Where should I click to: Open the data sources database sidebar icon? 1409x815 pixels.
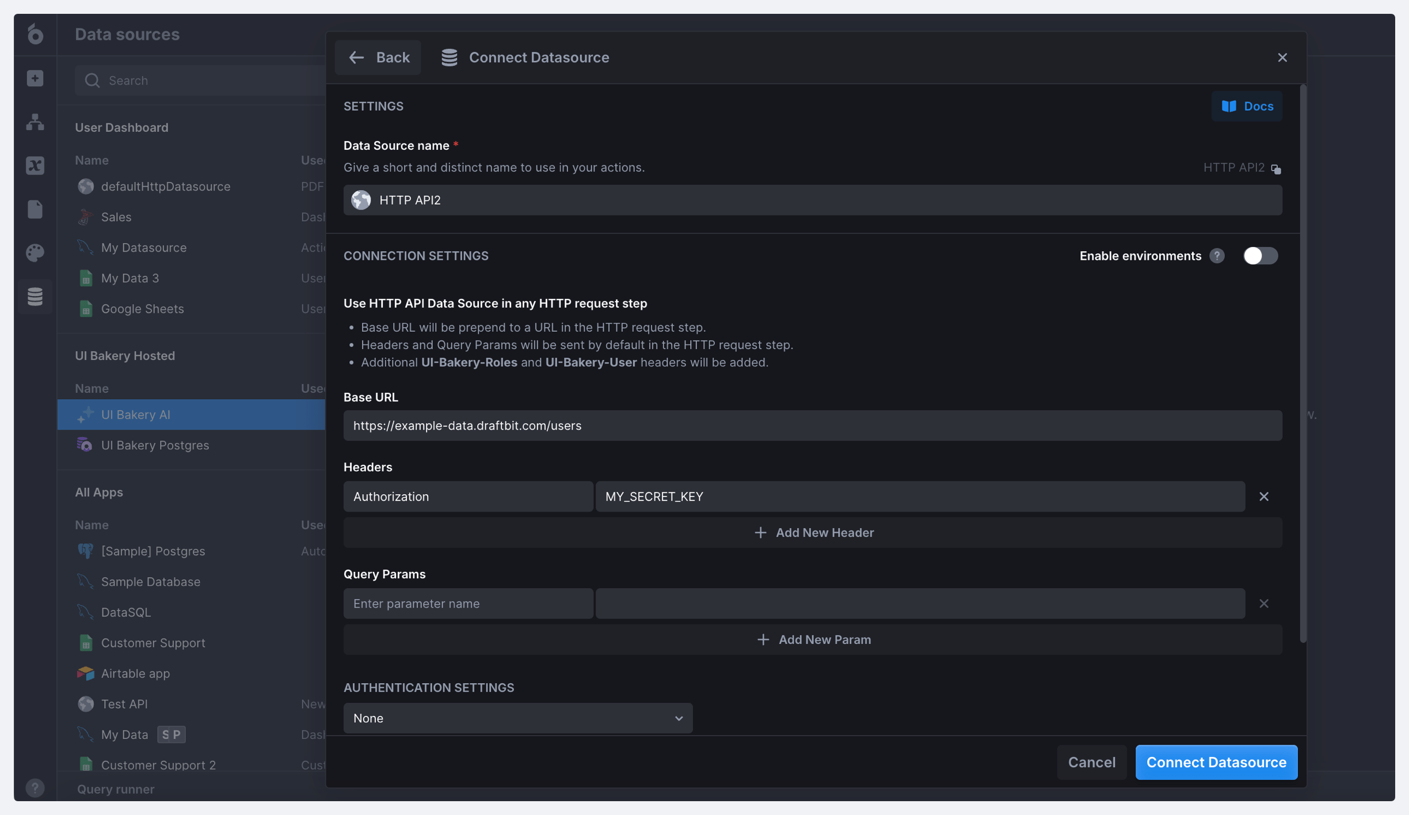[x=35, y=297]
